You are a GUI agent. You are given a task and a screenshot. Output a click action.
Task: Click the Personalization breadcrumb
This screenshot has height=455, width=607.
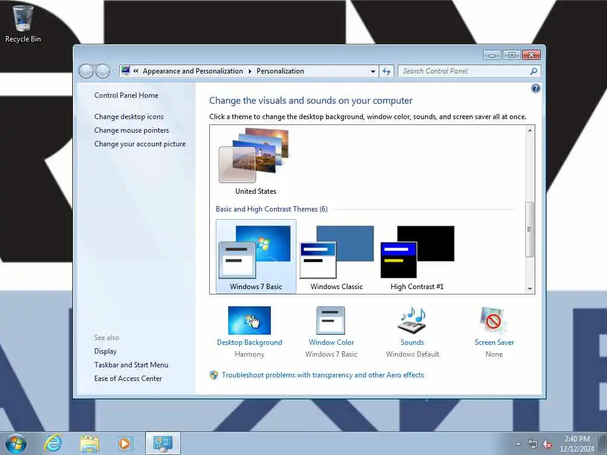[280, 71]
